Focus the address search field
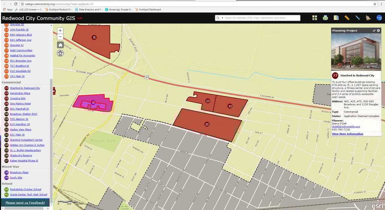385x210 pixels. pyautogui.click(x=262, y=18)
